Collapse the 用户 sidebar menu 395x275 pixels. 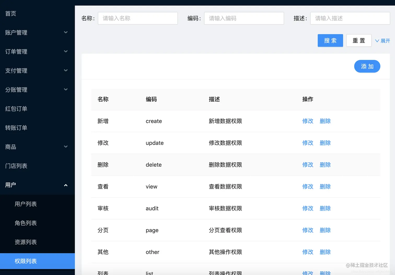[37, 185]
